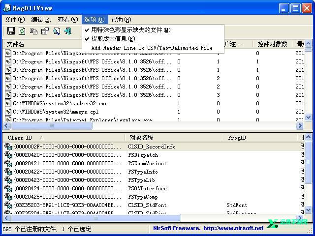Viewport: 315px width, 236px height.
Task: Select the CLSID_StdFont object name
Action: coord(147,205)
